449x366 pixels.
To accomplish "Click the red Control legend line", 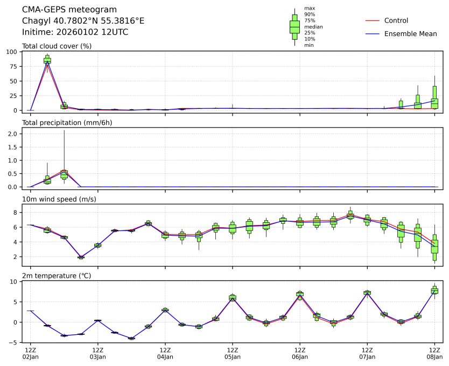I will [x=373, y=20].
